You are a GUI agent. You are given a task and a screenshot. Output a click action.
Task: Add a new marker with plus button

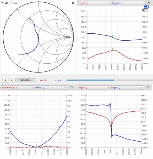[6, 80]
